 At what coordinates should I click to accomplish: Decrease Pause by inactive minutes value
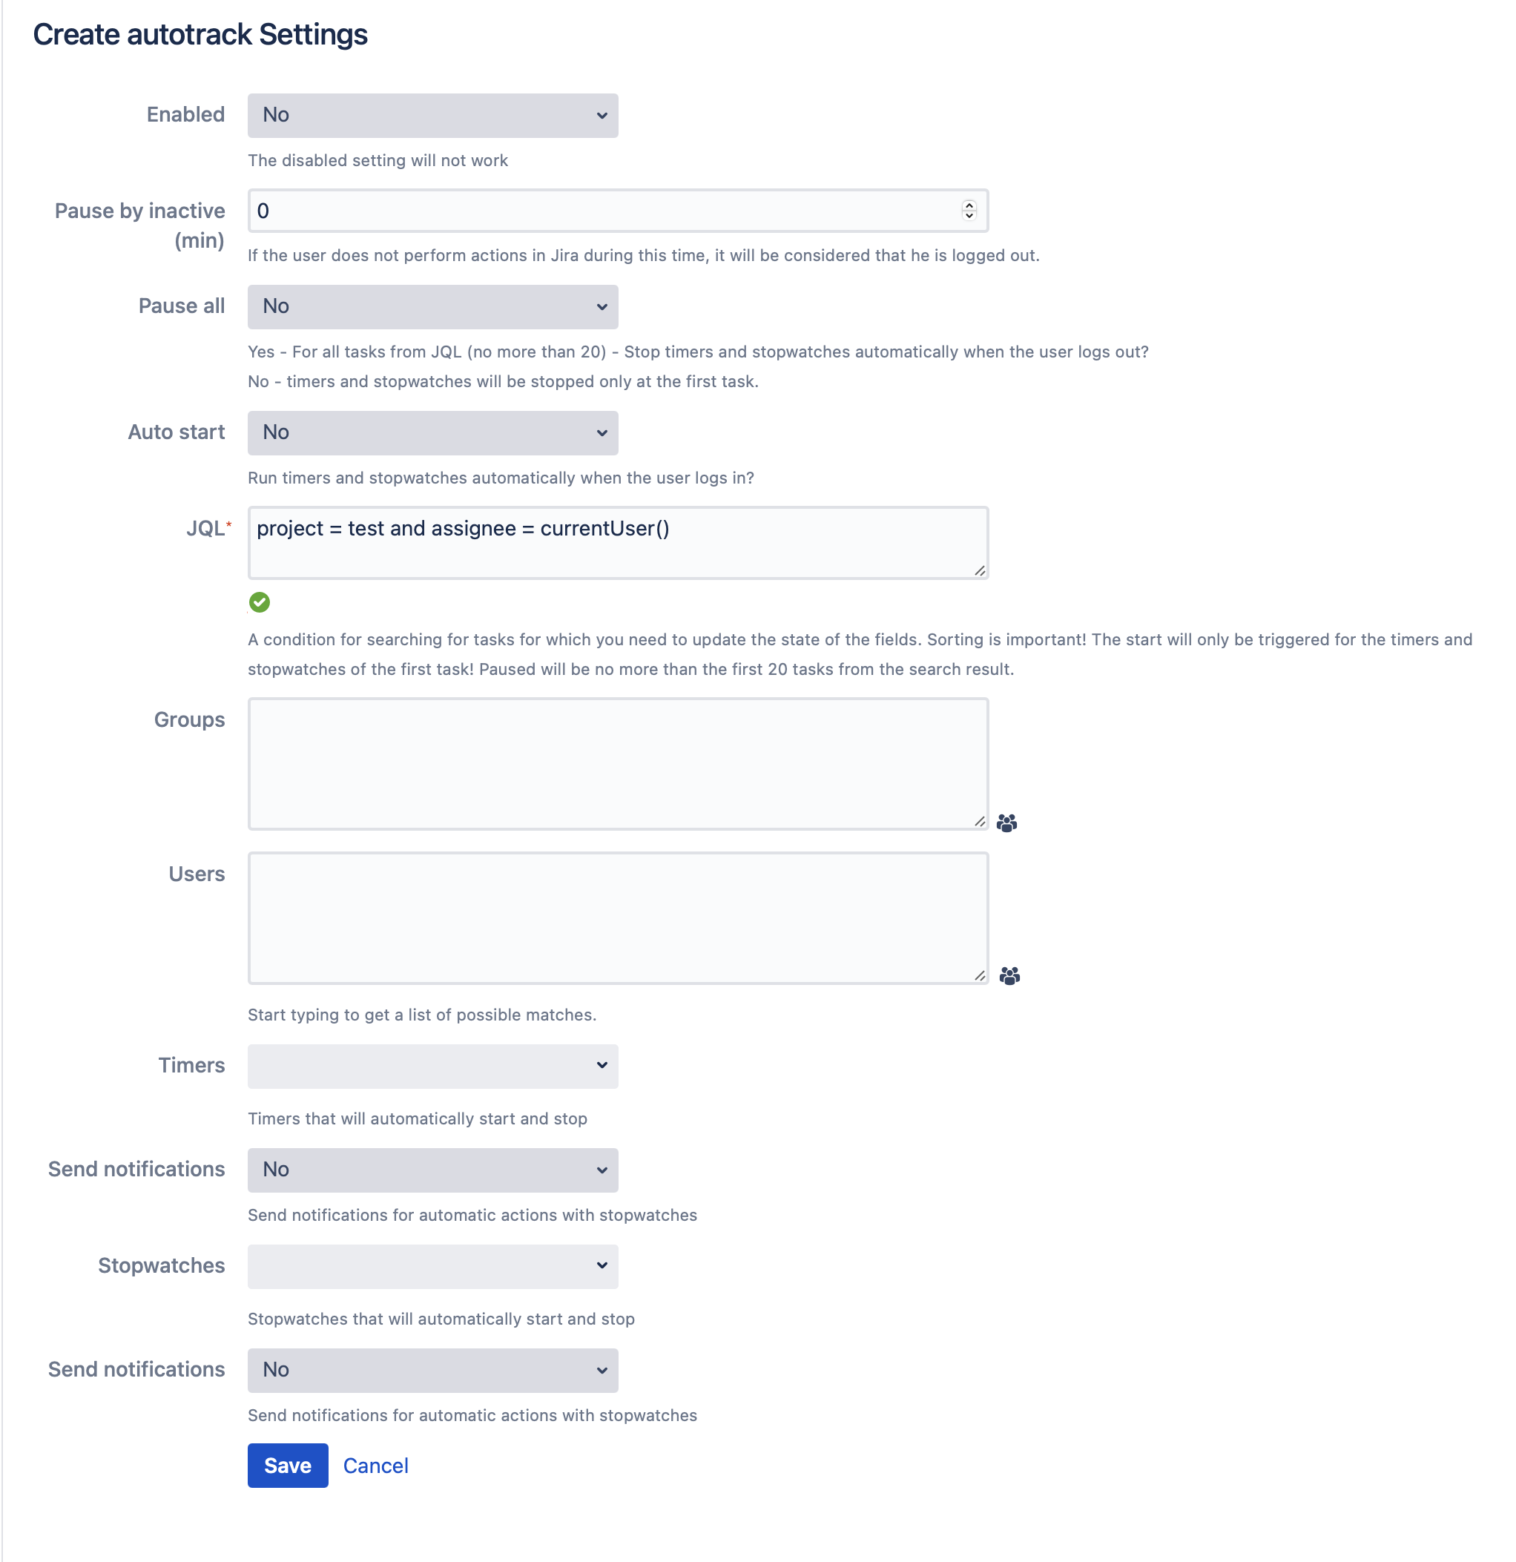click(x=969, y=215)
